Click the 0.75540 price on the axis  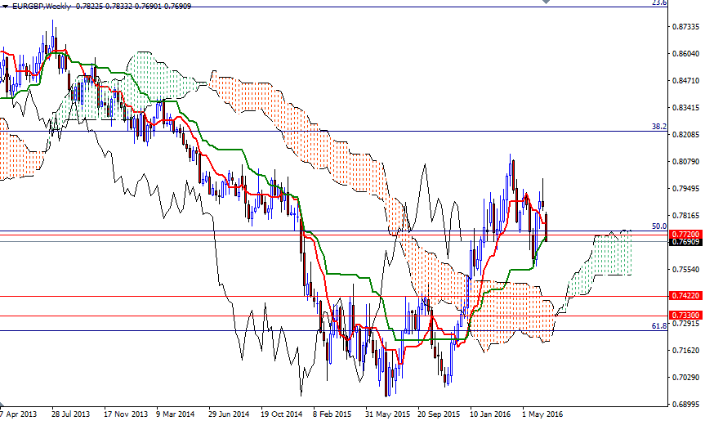click(x=682, y=269)
